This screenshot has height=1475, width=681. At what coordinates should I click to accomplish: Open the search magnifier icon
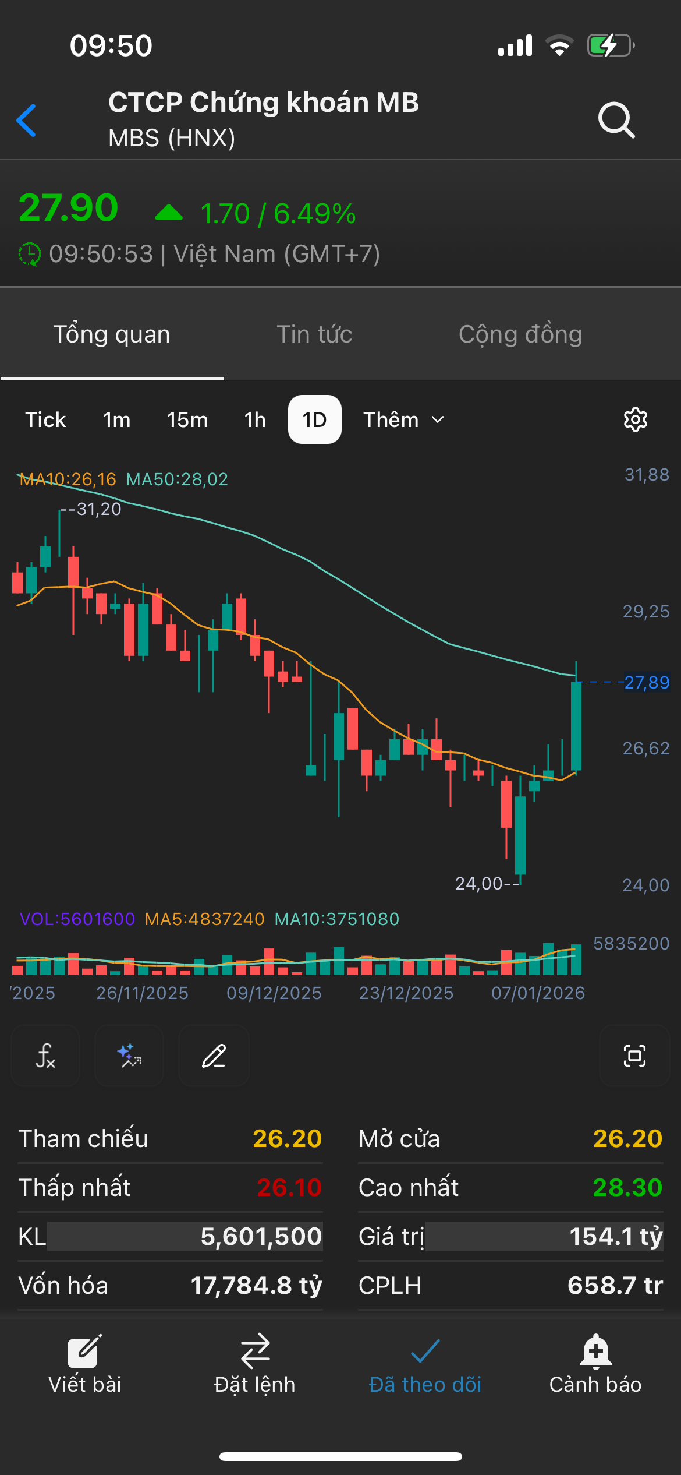[x=616, y=120]
